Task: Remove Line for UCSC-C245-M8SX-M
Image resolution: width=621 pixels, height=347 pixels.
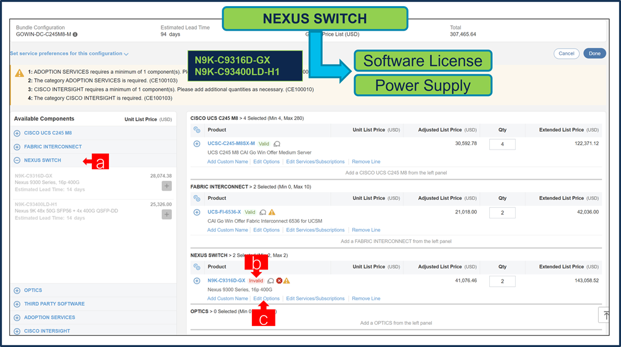Action: tap(366, 161)
